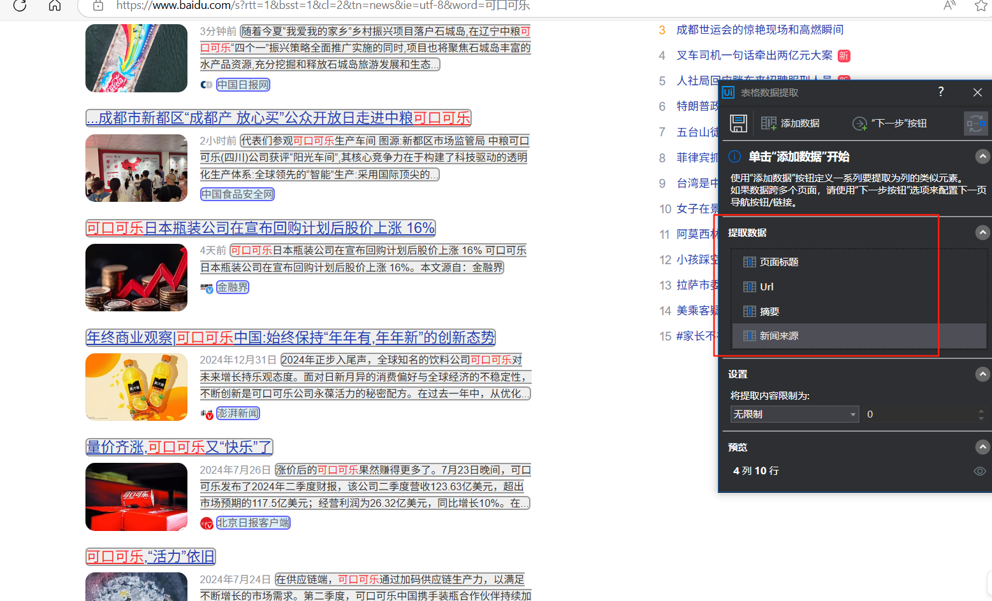Open hot search 成都世运会的惊艳现场和高燃瞬间
The image size is (992, 601).
(x=760, y=30)
